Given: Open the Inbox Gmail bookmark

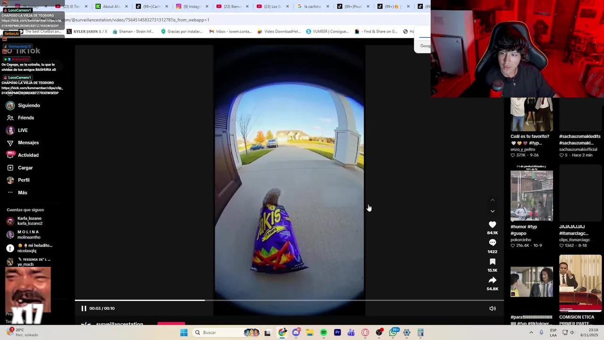Looking at the screenshot, I should [x=230, y=32].
